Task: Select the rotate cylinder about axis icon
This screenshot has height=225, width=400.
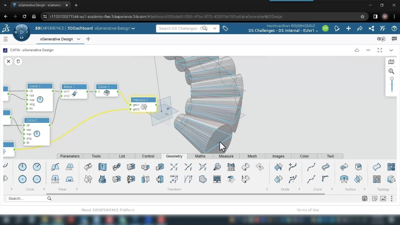Action: [x=145, y=167]
